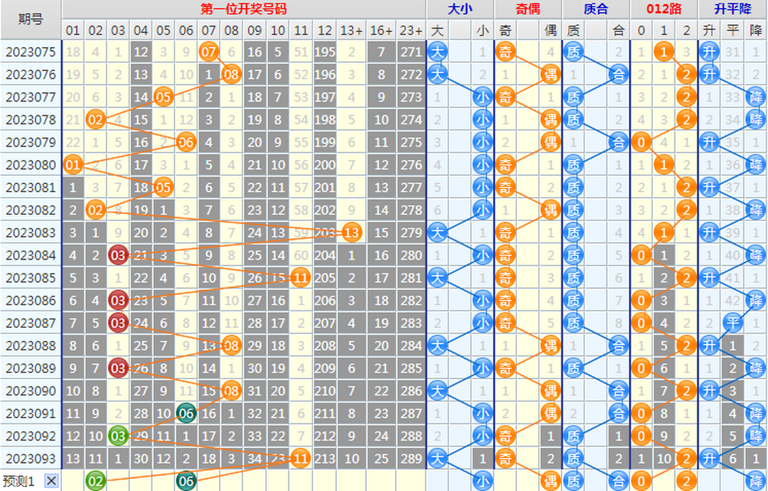Click the 289 cell in row 2023093
768x491 pixels.
tap(411, 459)
